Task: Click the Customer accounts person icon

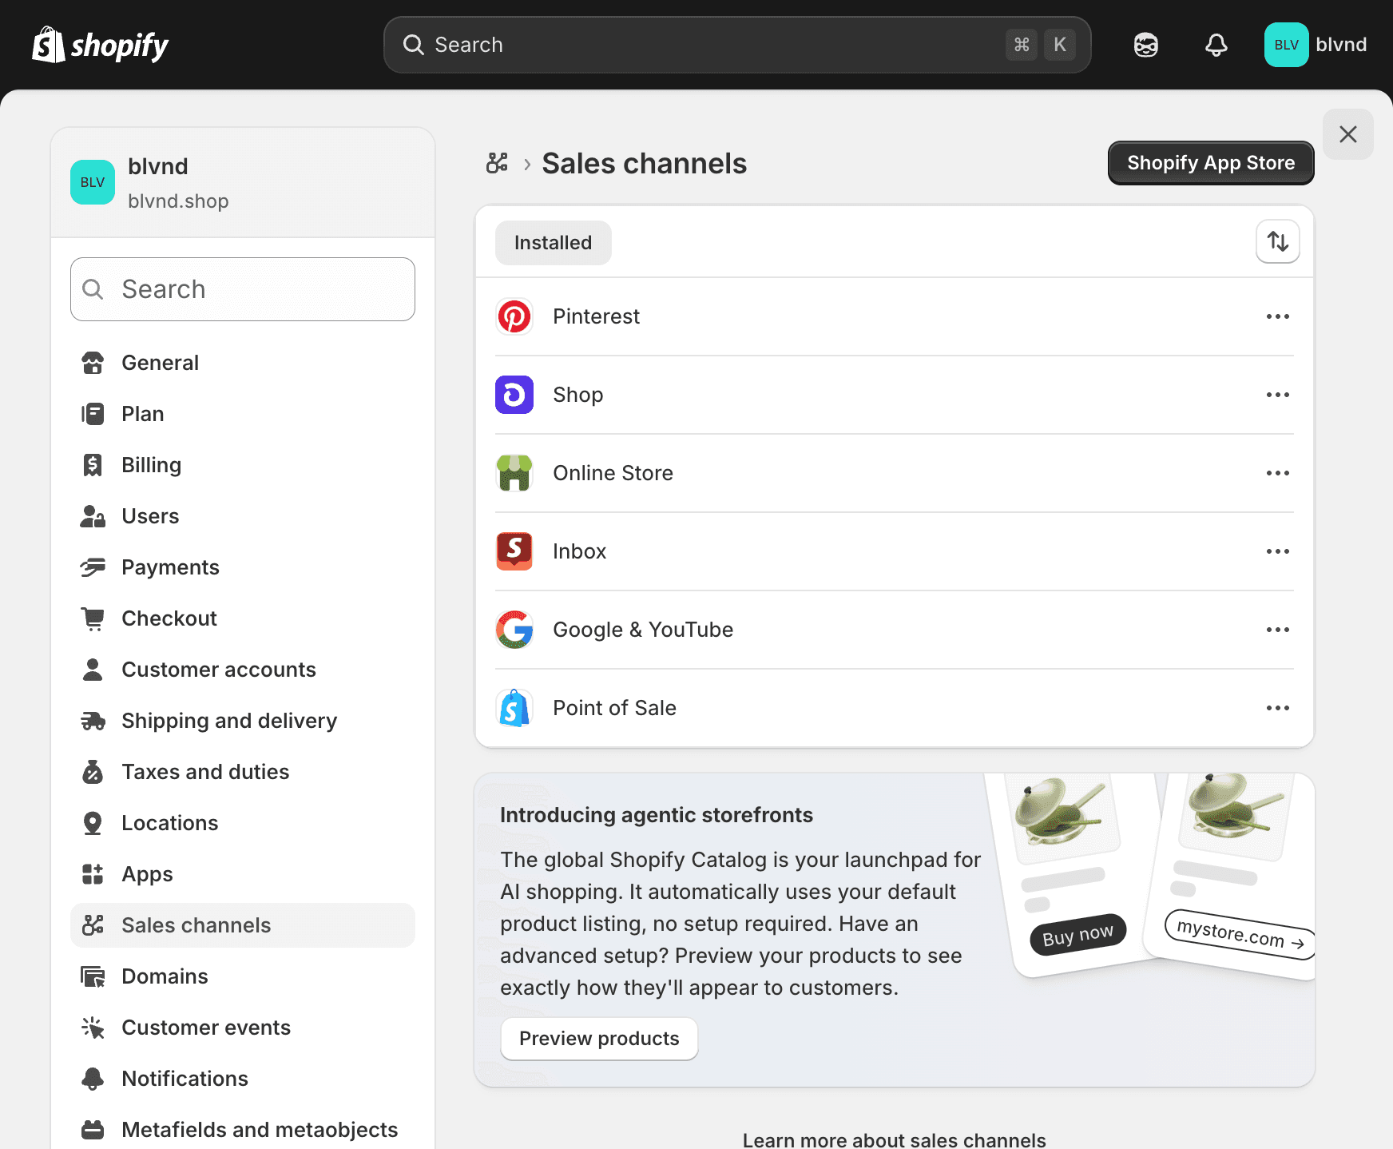Action: (x=93, y=670)
